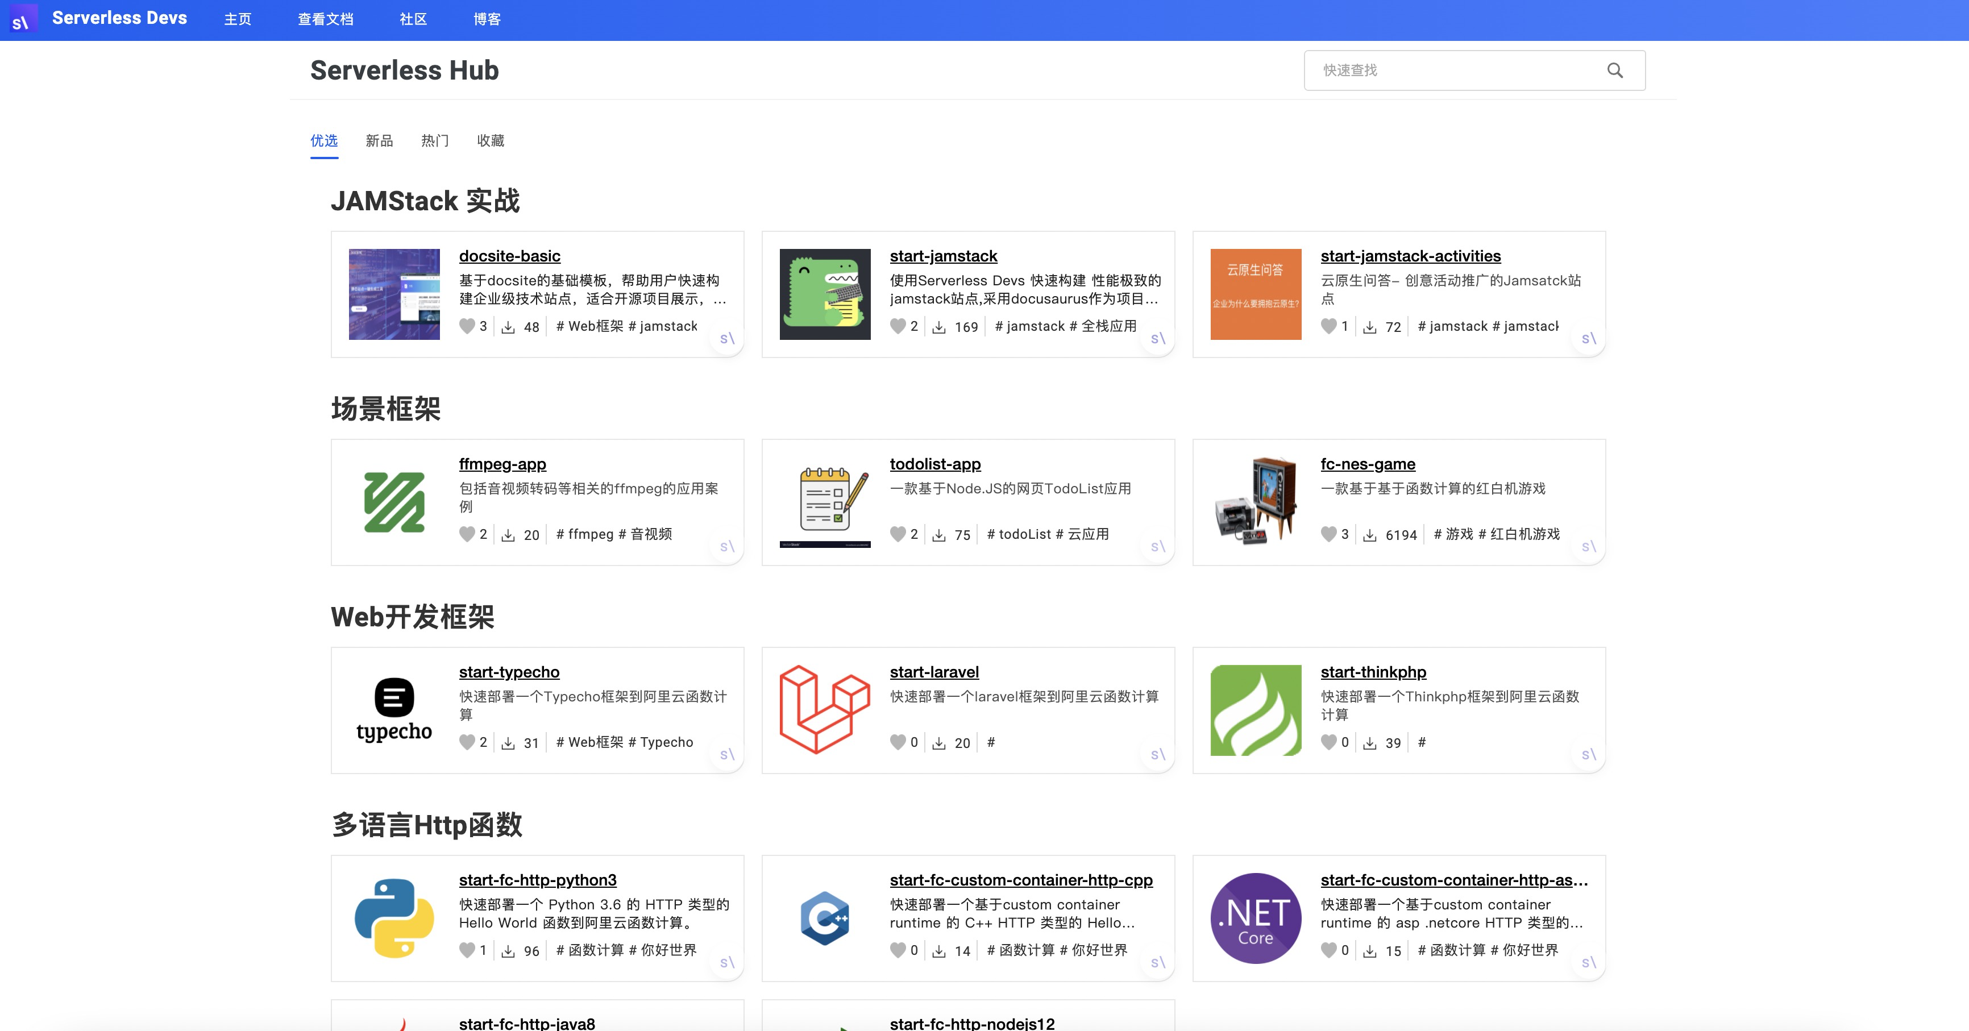The height and width of the screenshot is (1031, 1969).
Task: Go to 查看文档 in the top navigation
Action: pos(325,19)
